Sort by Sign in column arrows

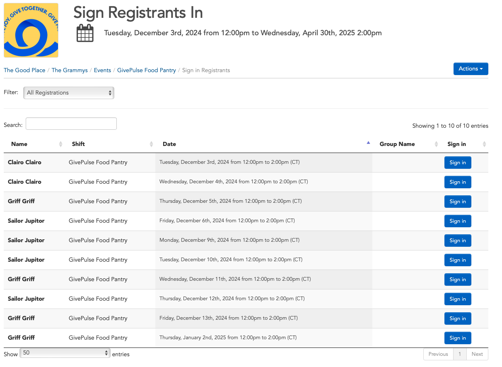484,144
